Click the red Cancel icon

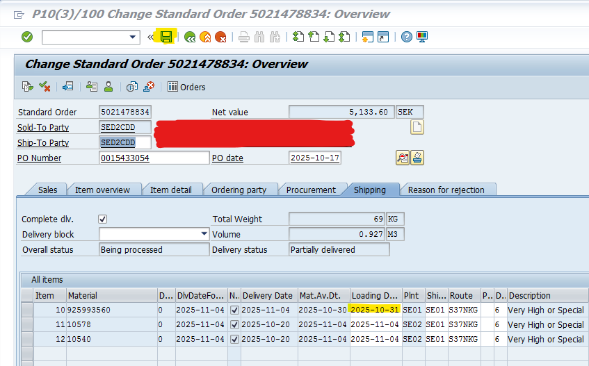pos(220,37)
